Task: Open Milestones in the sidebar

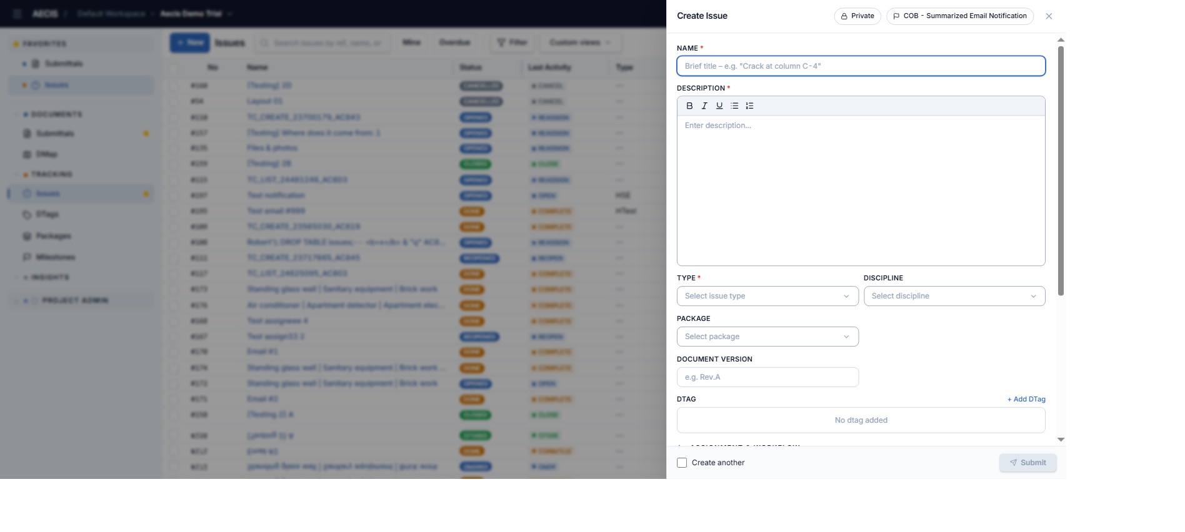Action: pos(55,257)
